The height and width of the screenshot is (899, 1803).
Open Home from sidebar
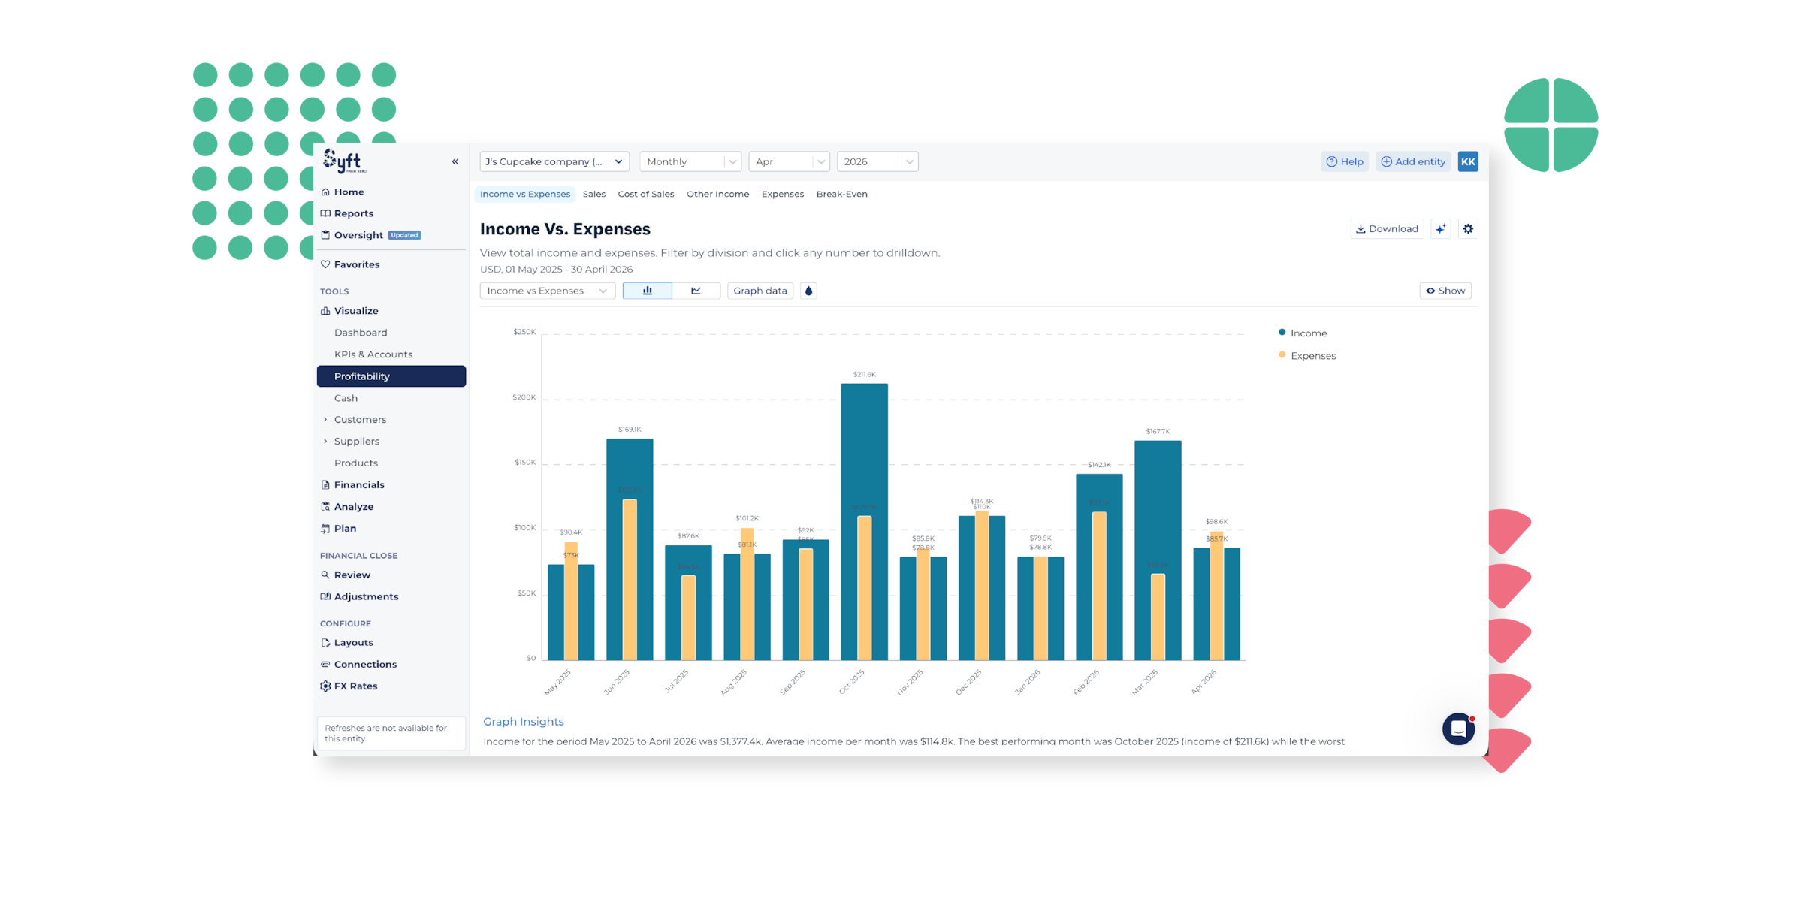349,192
